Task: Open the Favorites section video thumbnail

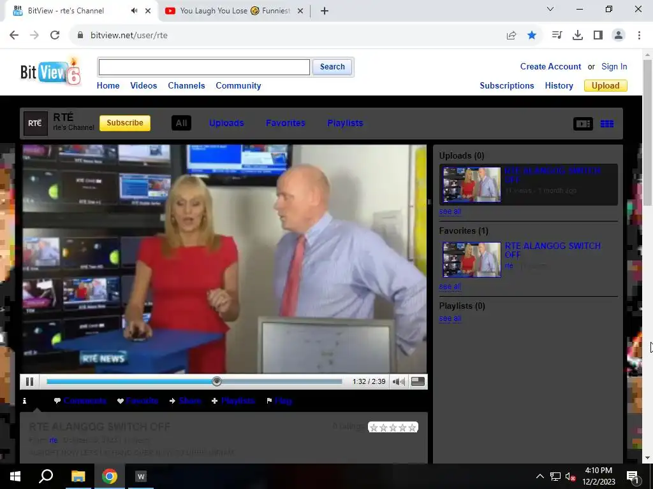Action: click(x=472, y=260)
